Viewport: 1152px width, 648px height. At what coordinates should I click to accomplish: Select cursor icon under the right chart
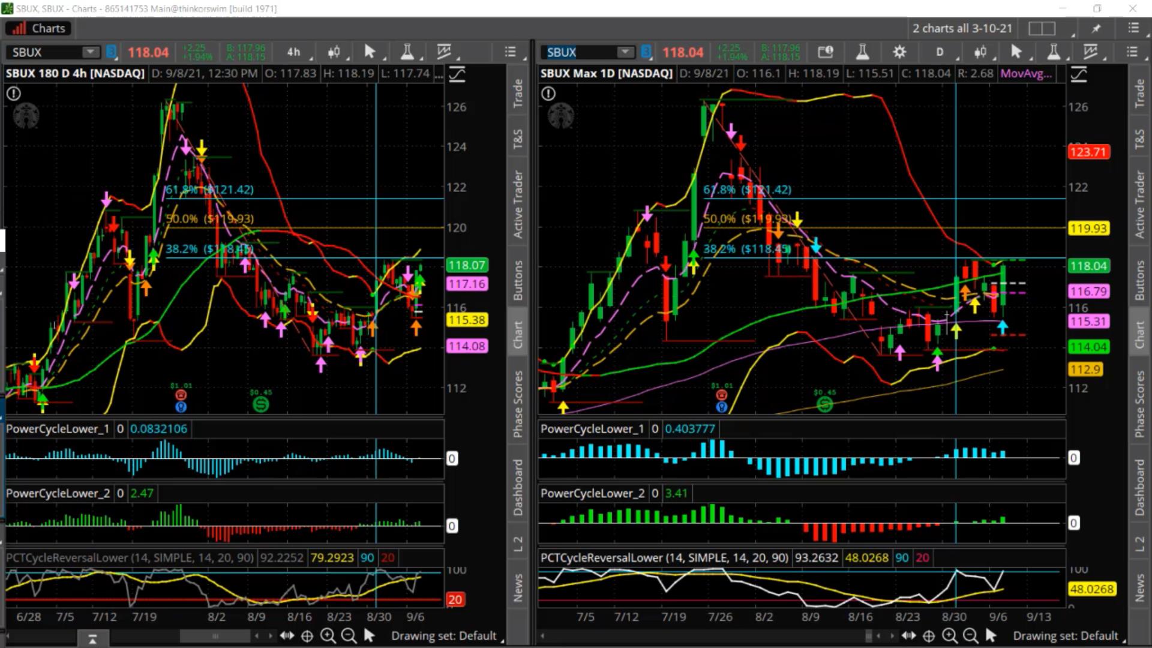click(991, 636)
